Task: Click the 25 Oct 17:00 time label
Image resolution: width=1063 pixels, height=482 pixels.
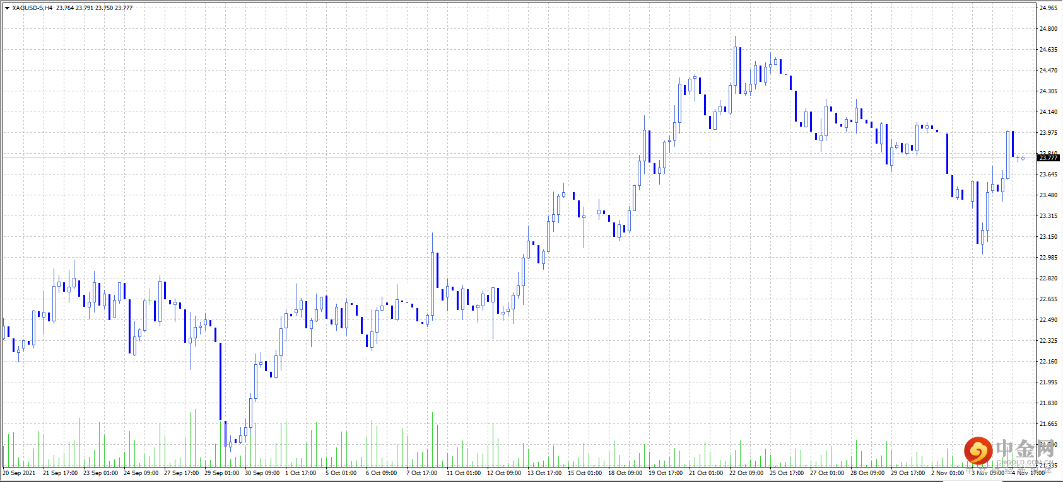Action: (787, 473)
